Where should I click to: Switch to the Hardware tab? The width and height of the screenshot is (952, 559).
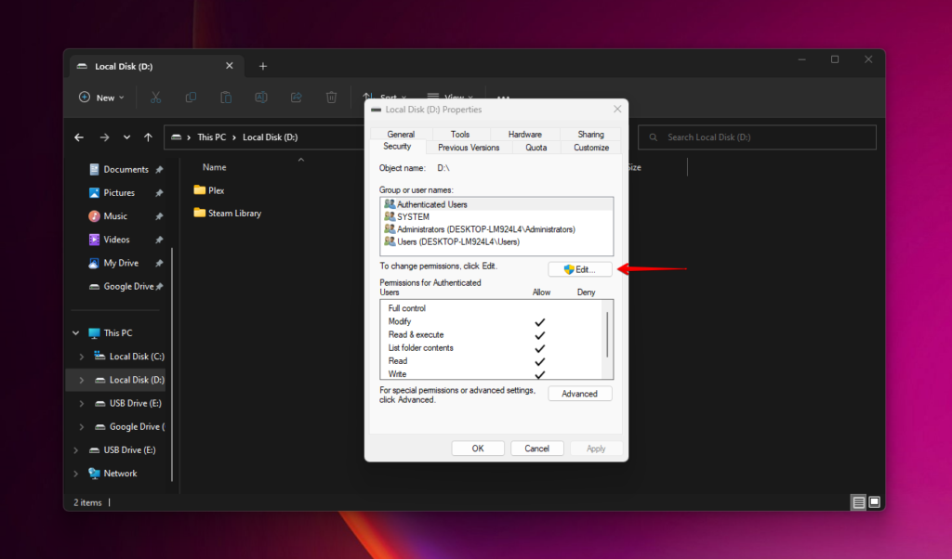pyautogui.click(x=524, y=133)
